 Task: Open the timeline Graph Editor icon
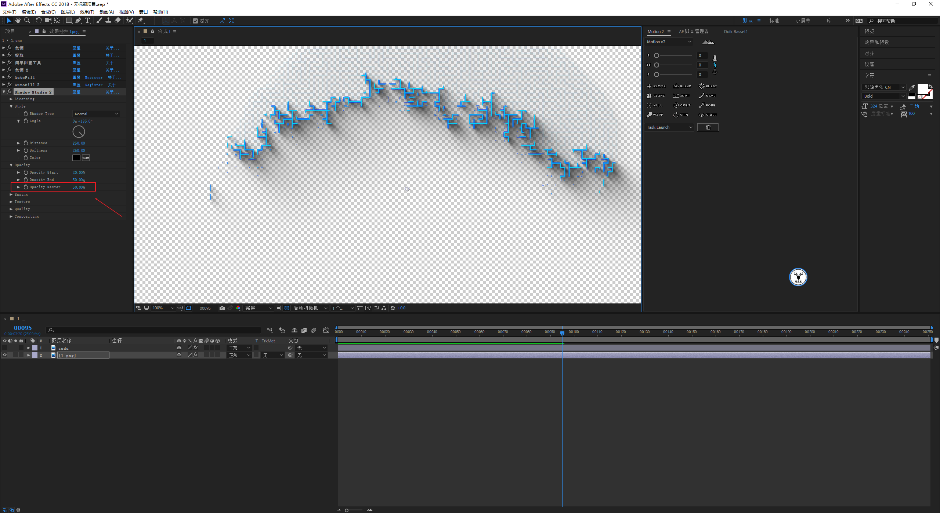326,330
